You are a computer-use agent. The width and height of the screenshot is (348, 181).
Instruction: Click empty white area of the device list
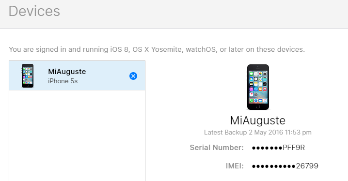click(x=77, y=135)
